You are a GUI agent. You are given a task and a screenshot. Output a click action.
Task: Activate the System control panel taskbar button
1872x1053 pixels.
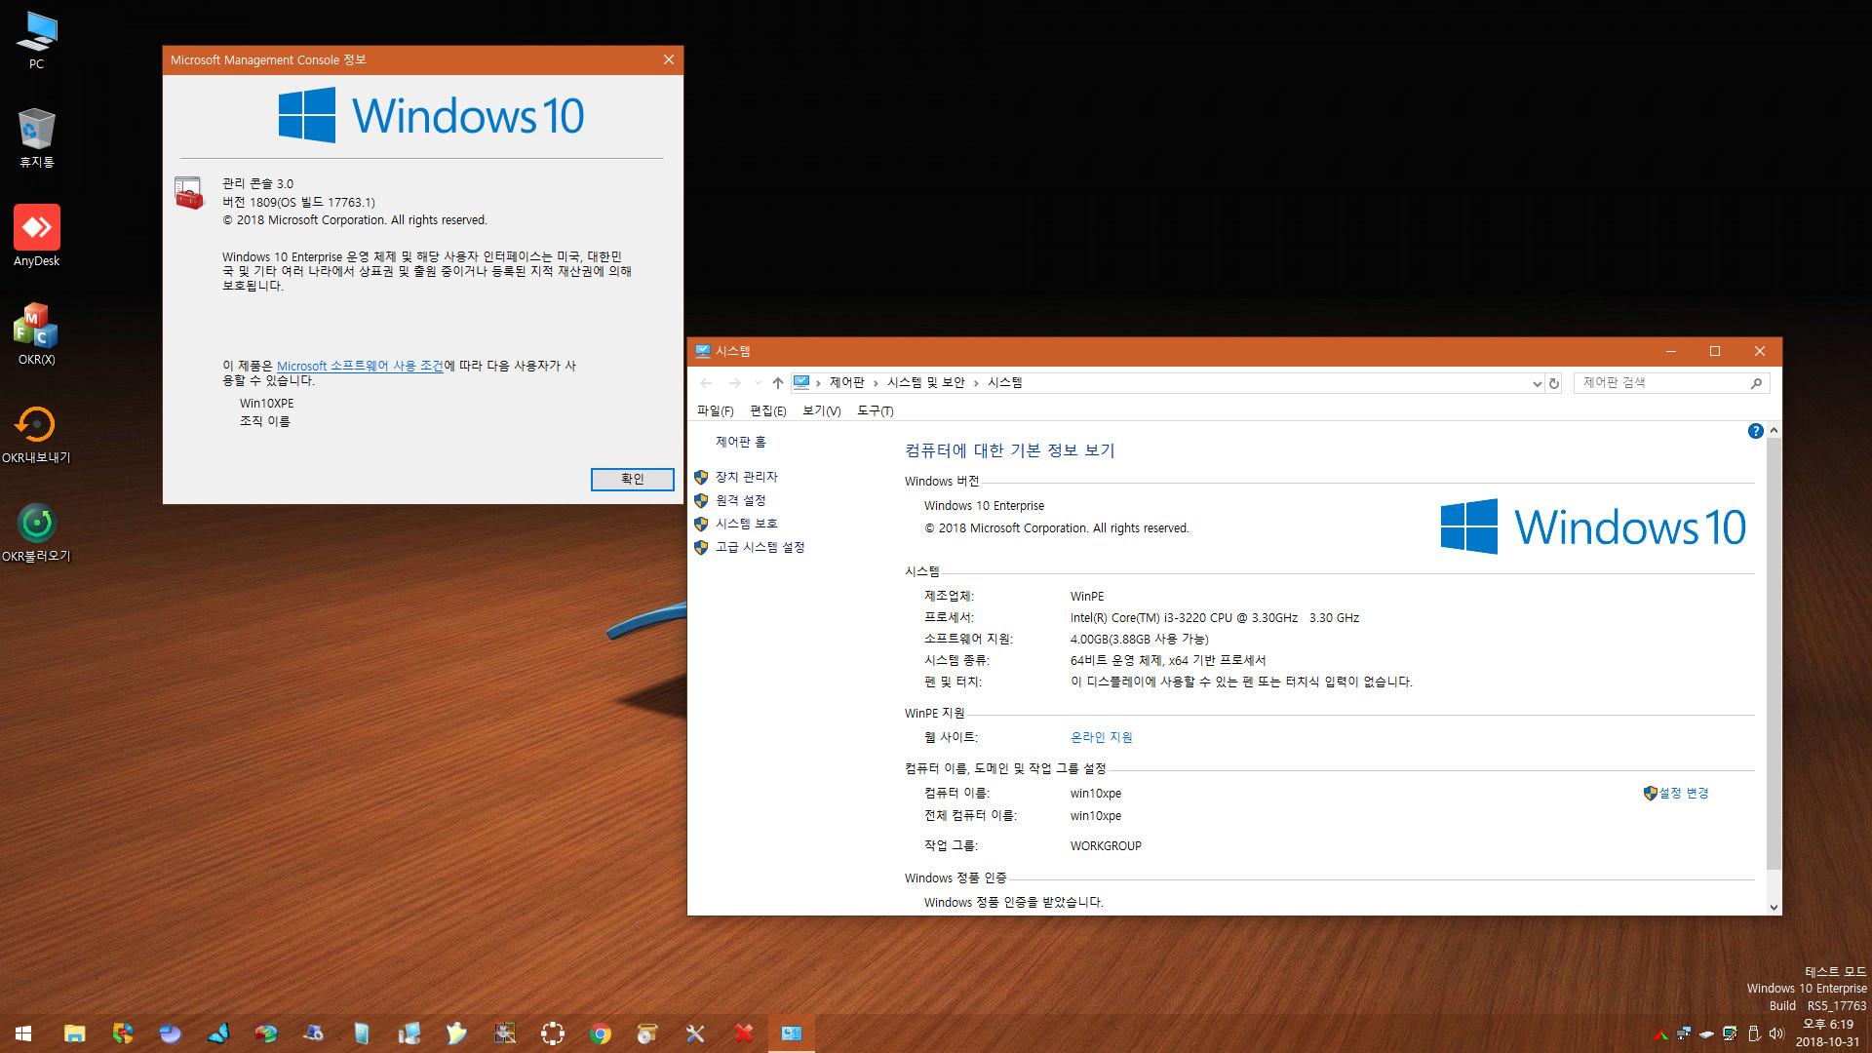point(791,1033)
